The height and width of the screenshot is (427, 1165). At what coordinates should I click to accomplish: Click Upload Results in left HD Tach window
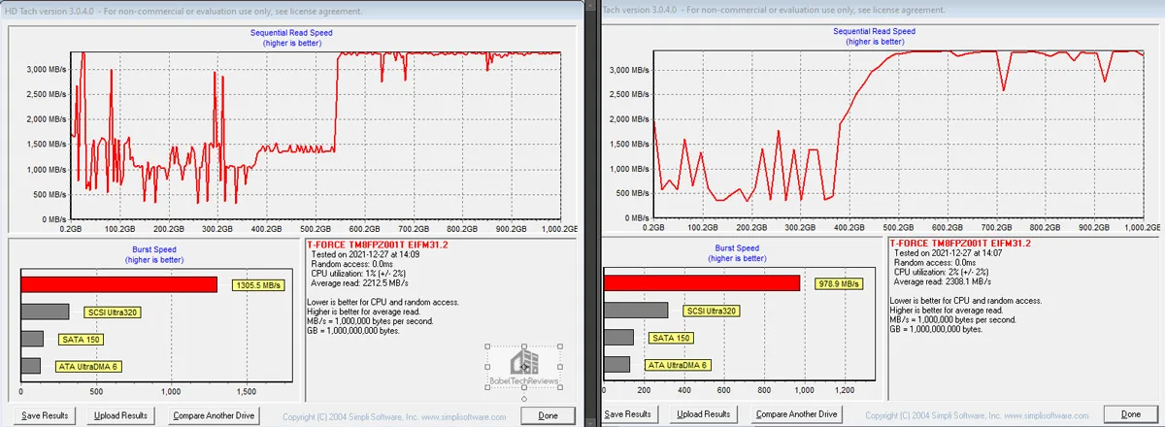click(x=120, y=414)
